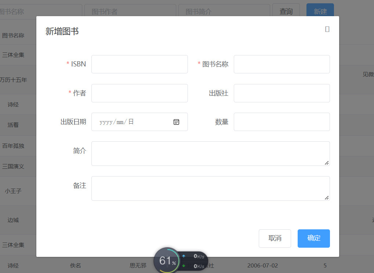Click the 61% floating monitor widget
Viewport: 374px width, 273px height.
click(167, 261)
